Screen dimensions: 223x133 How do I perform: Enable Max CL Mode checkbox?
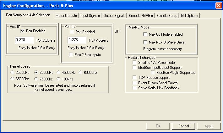coord(145,34)
